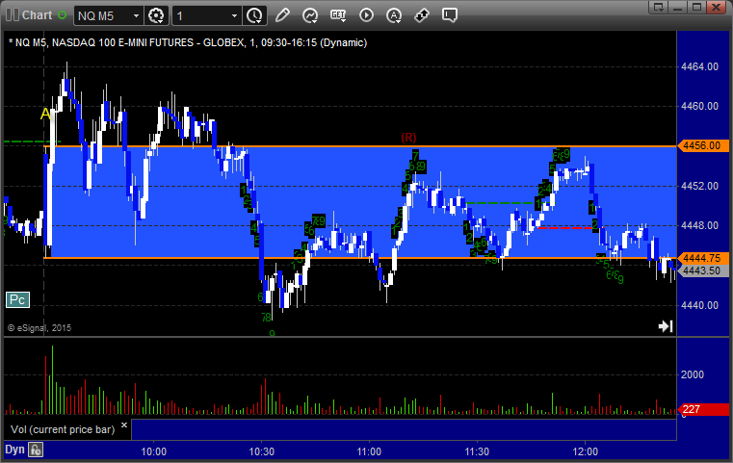The width and height of the screenshot is (733, 463).
Task: Click the chart window grip handle
Action: pos(13,15)
